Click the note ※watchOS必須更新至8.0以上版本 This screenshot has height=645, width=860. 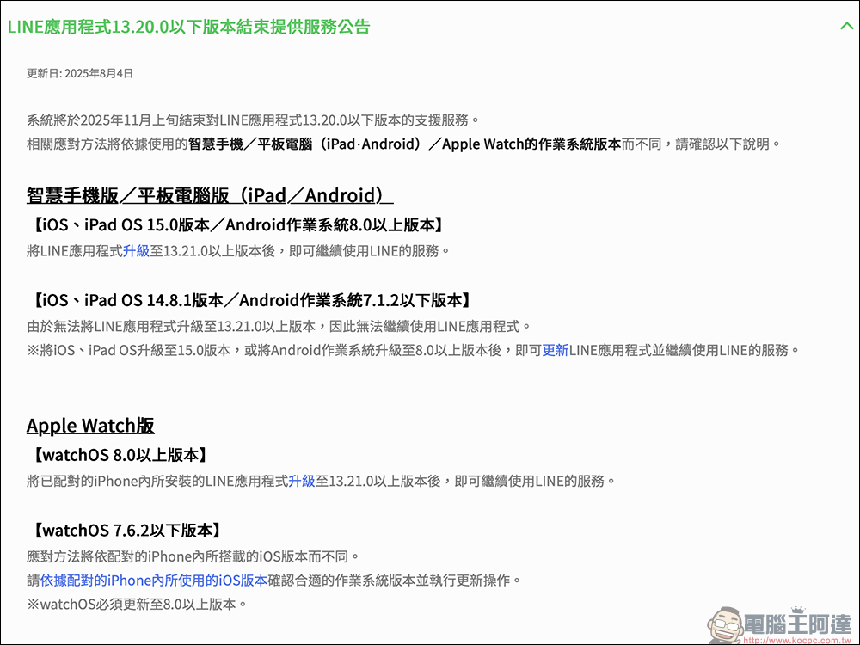pos(137,605)
